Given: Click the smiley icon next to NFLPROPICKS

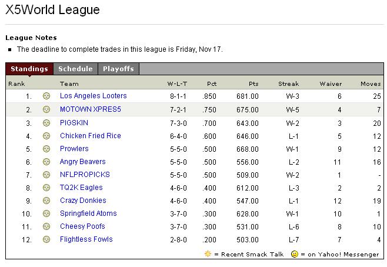Looking at the screenshot, I should (46, 175).
